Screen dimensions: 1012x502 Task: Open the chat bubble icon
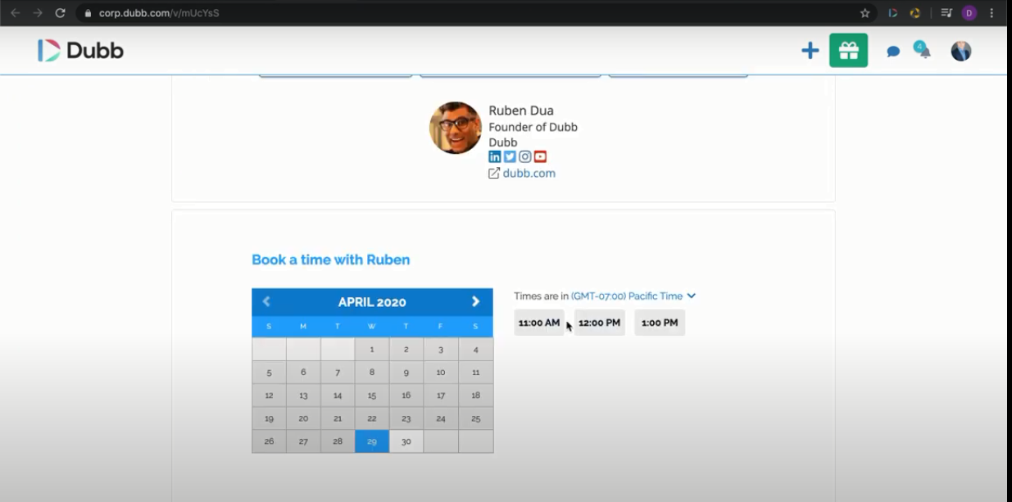(x=893, y=52)
